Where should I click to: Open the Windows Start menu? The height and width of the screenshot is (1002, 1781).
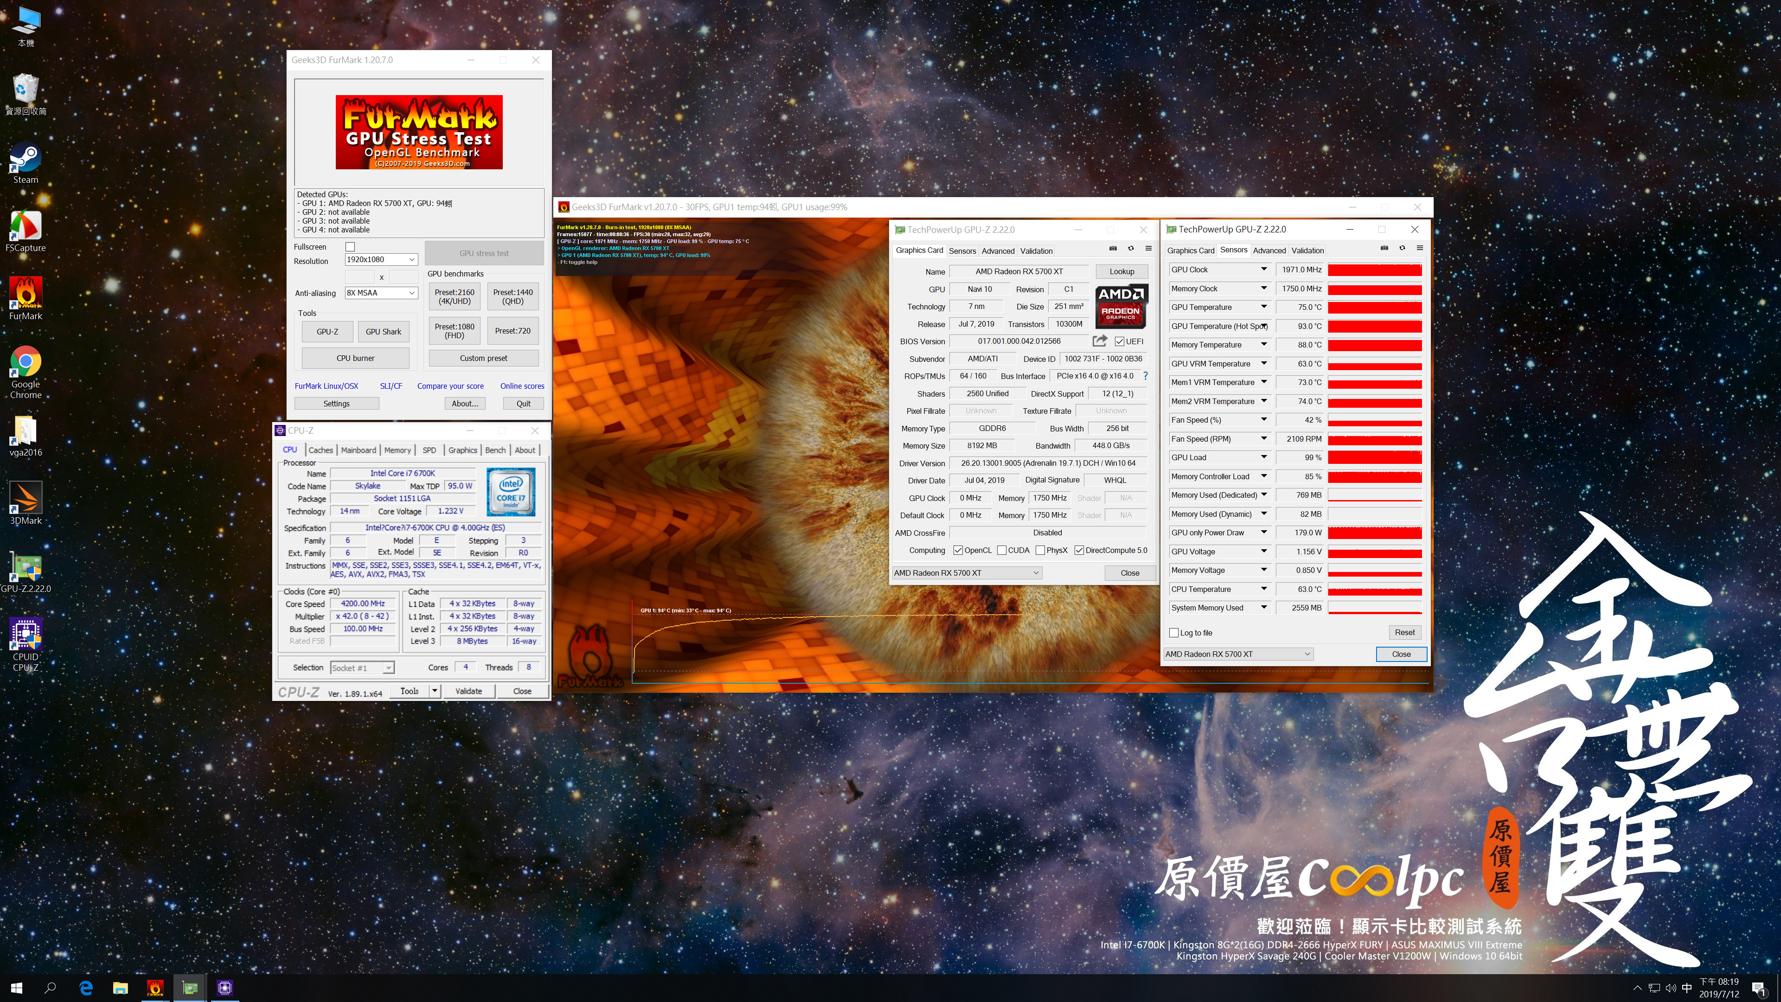coord(17,988)
